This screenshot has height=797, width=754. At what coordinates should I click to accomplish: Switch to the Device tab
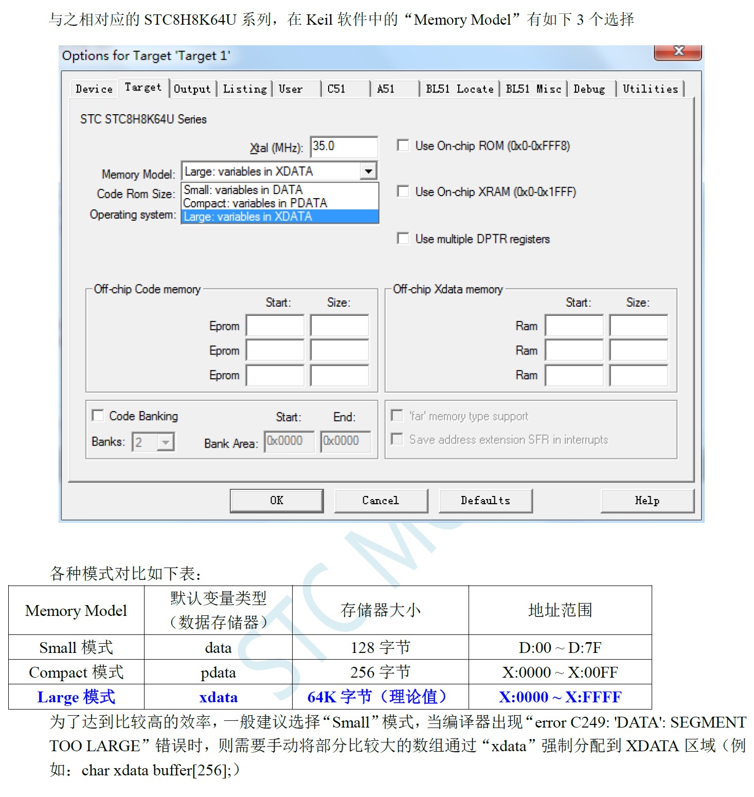[94, 89]
